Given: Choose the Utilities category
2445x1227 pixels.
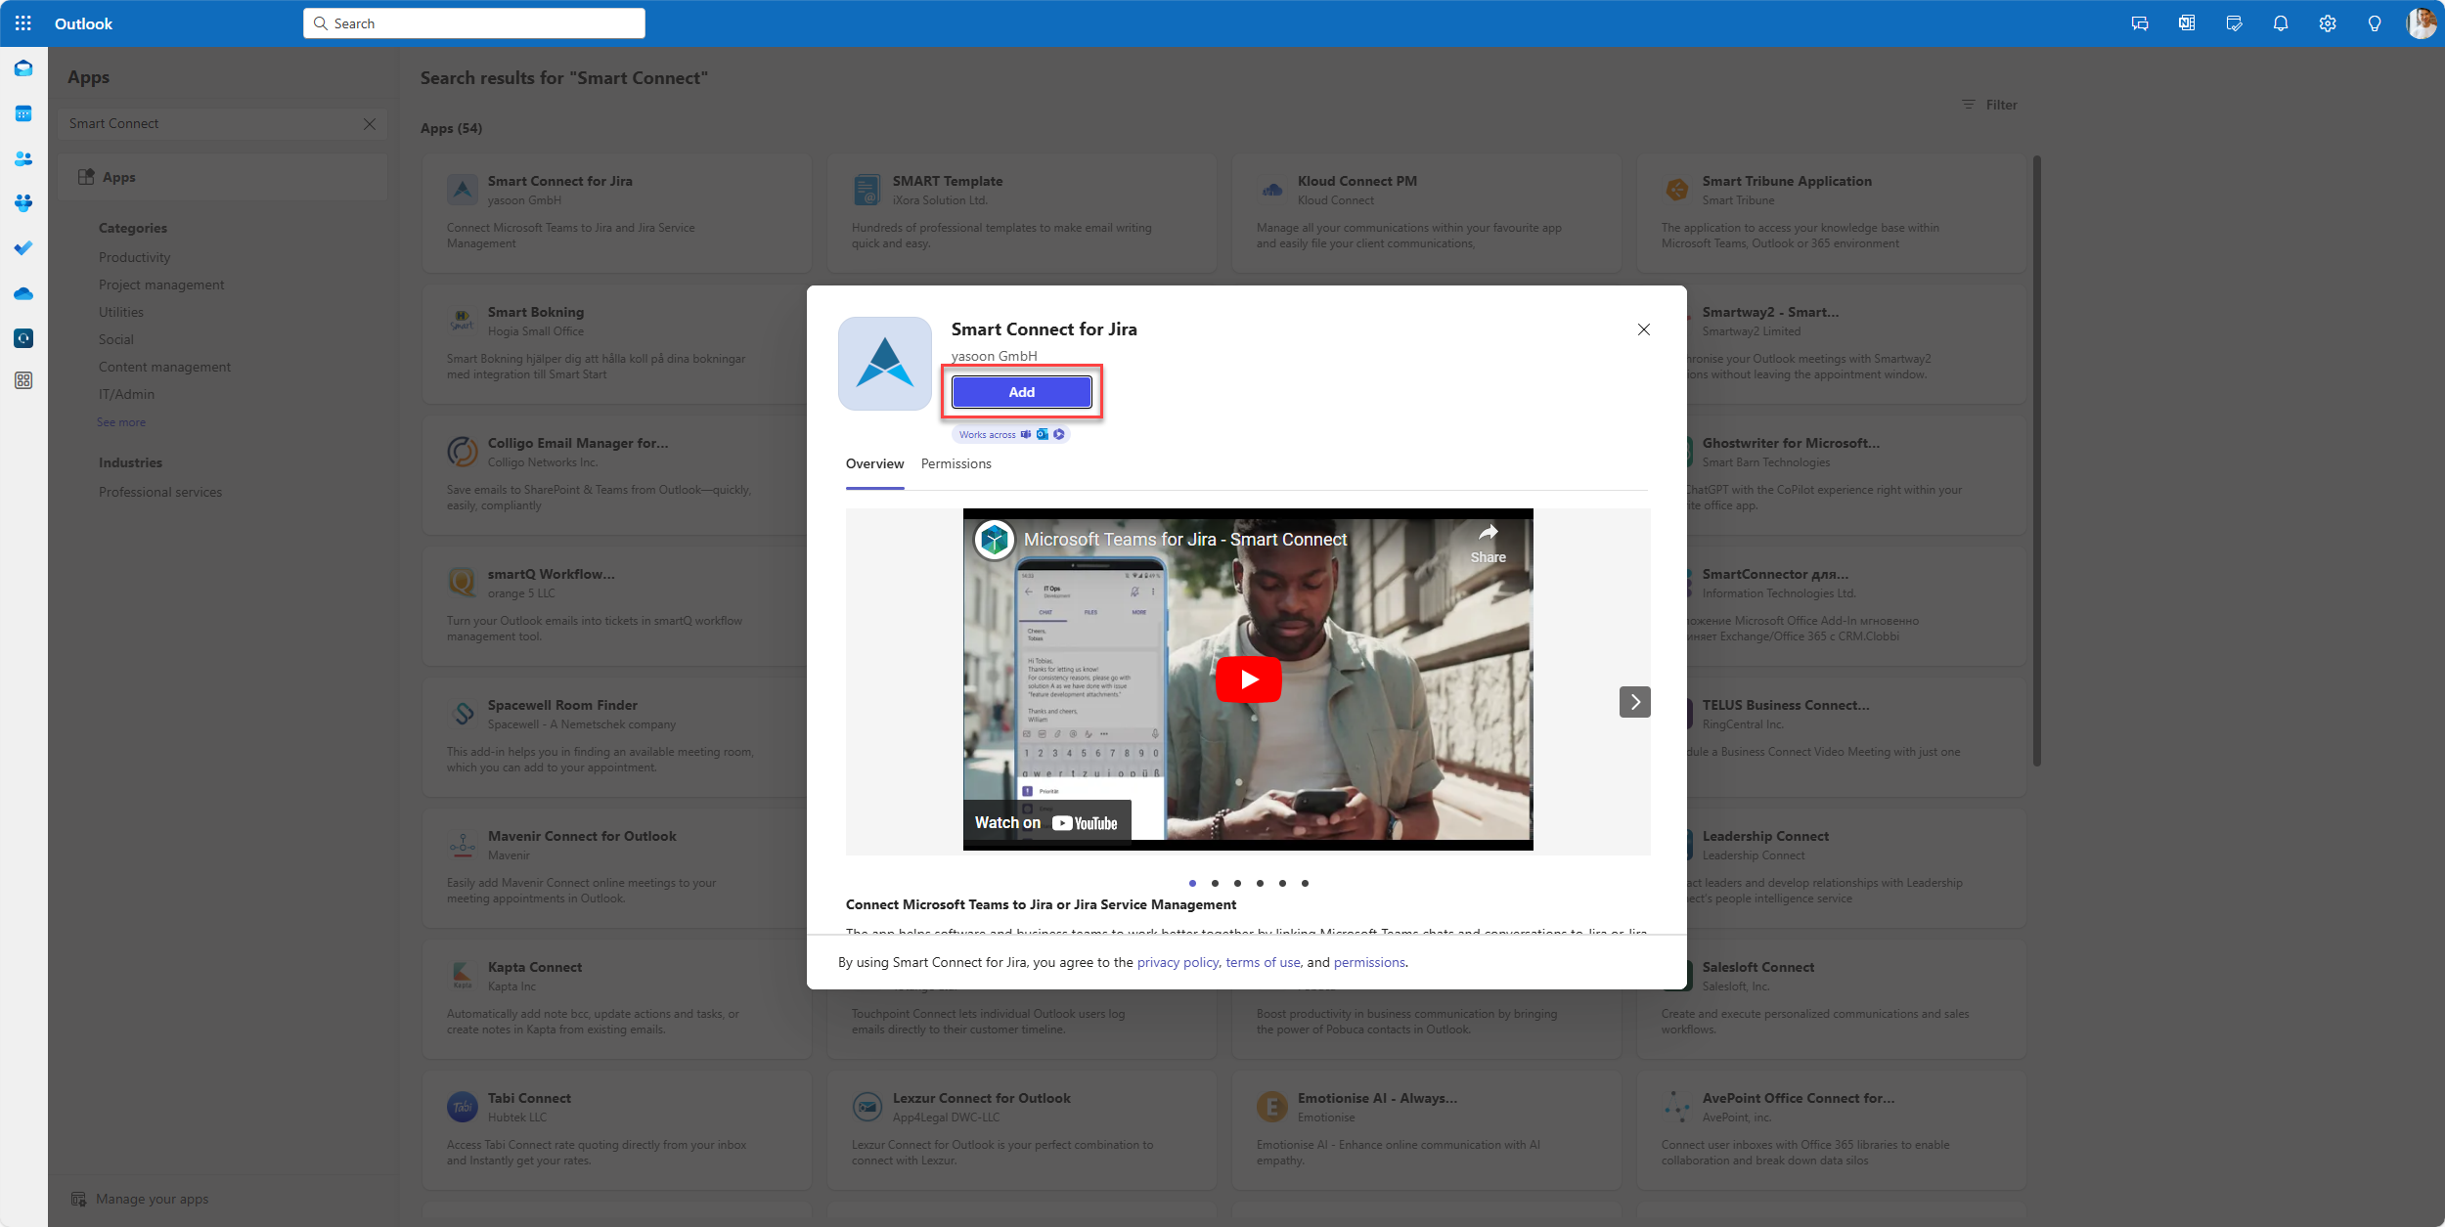Looking at the screenshot, I should [x=121, y=312].
